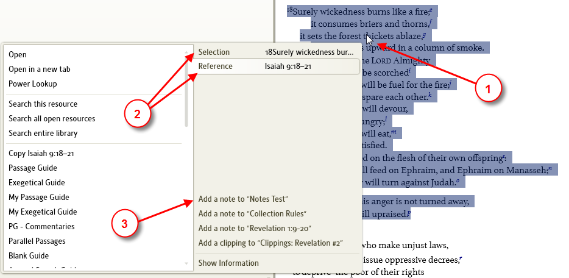Open PG - Commentaries guide
This screenshot has width=569, height=278.
[x=41, y=226]
